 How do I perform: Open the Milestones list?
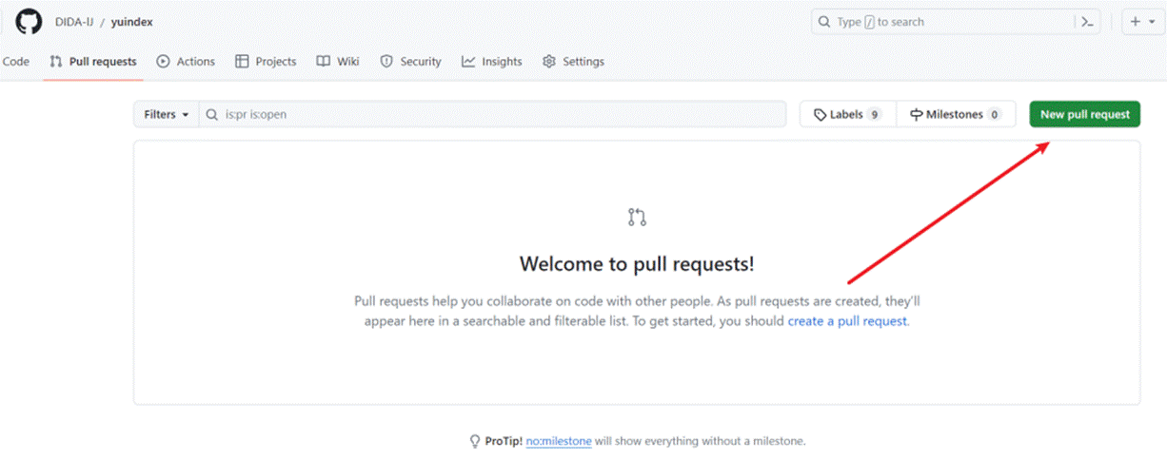tap(955, 115)
